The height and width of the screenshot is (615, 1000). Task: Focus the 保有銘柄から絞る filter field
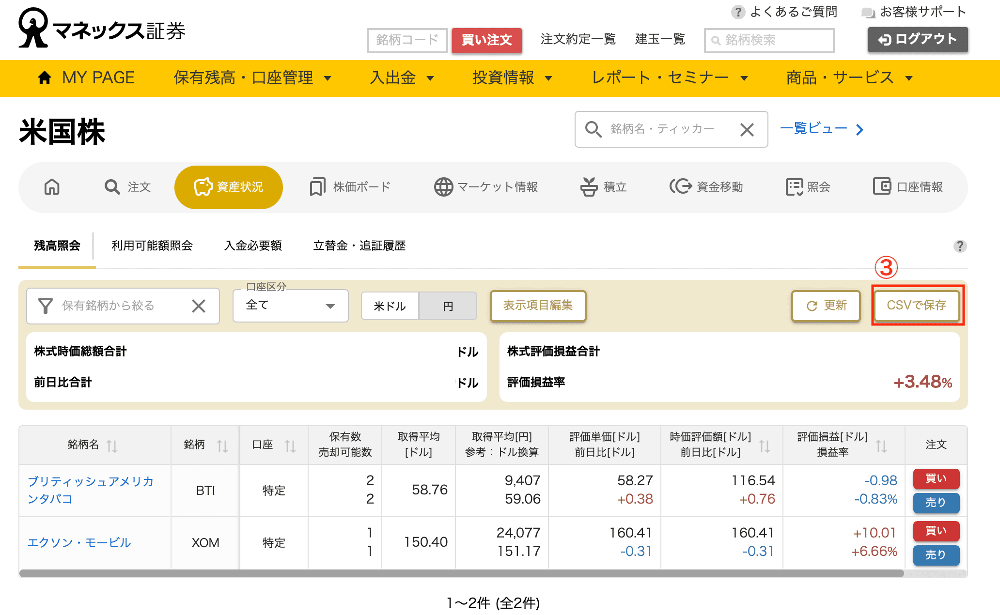click(123, 306)
